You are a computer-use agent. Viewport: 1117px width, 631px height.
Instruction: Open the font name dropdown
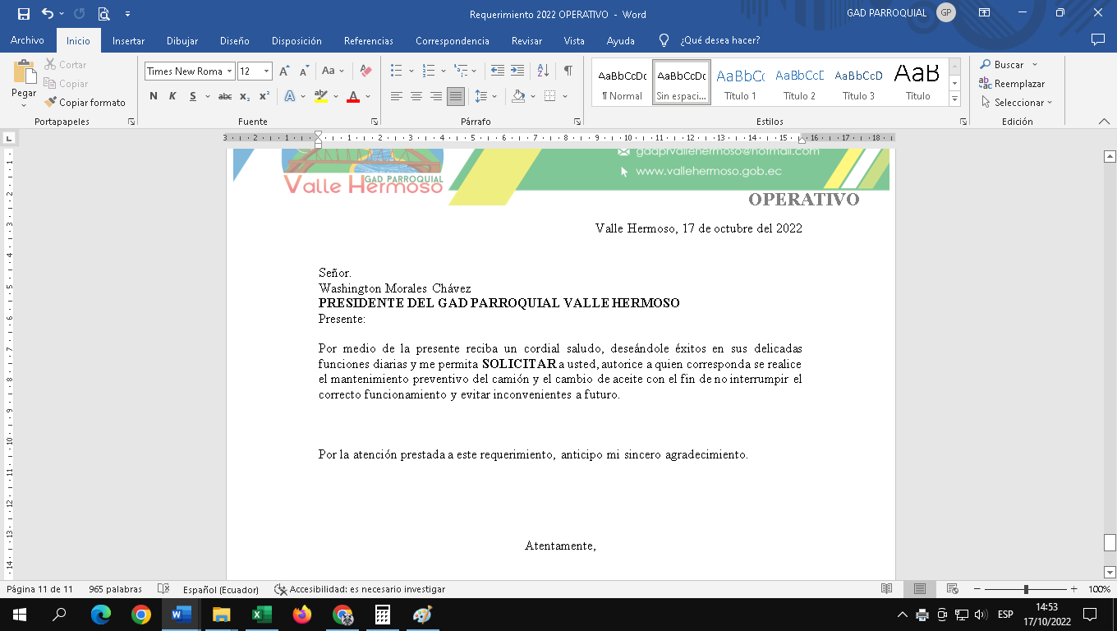tap(230, 71)
